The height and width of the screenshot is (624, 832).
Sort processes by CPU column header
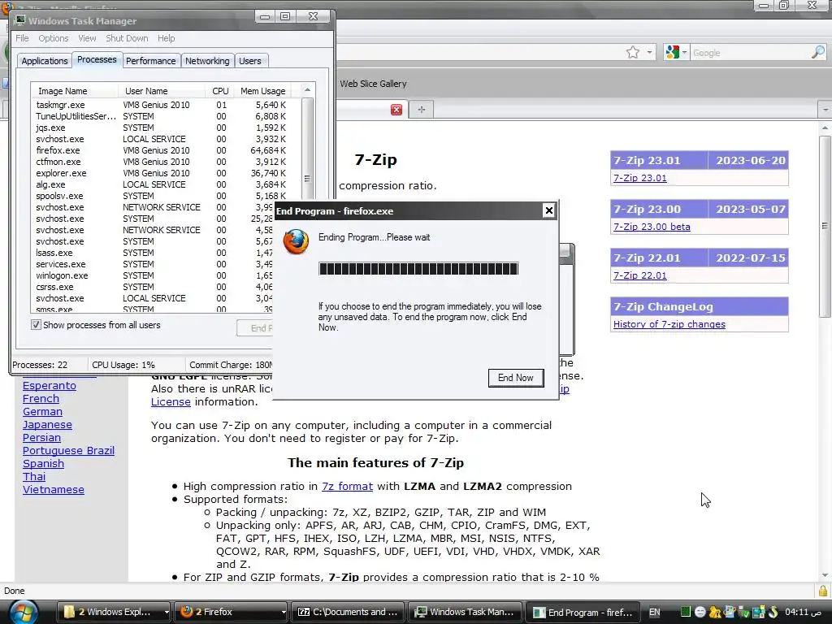tap(220, 91)
